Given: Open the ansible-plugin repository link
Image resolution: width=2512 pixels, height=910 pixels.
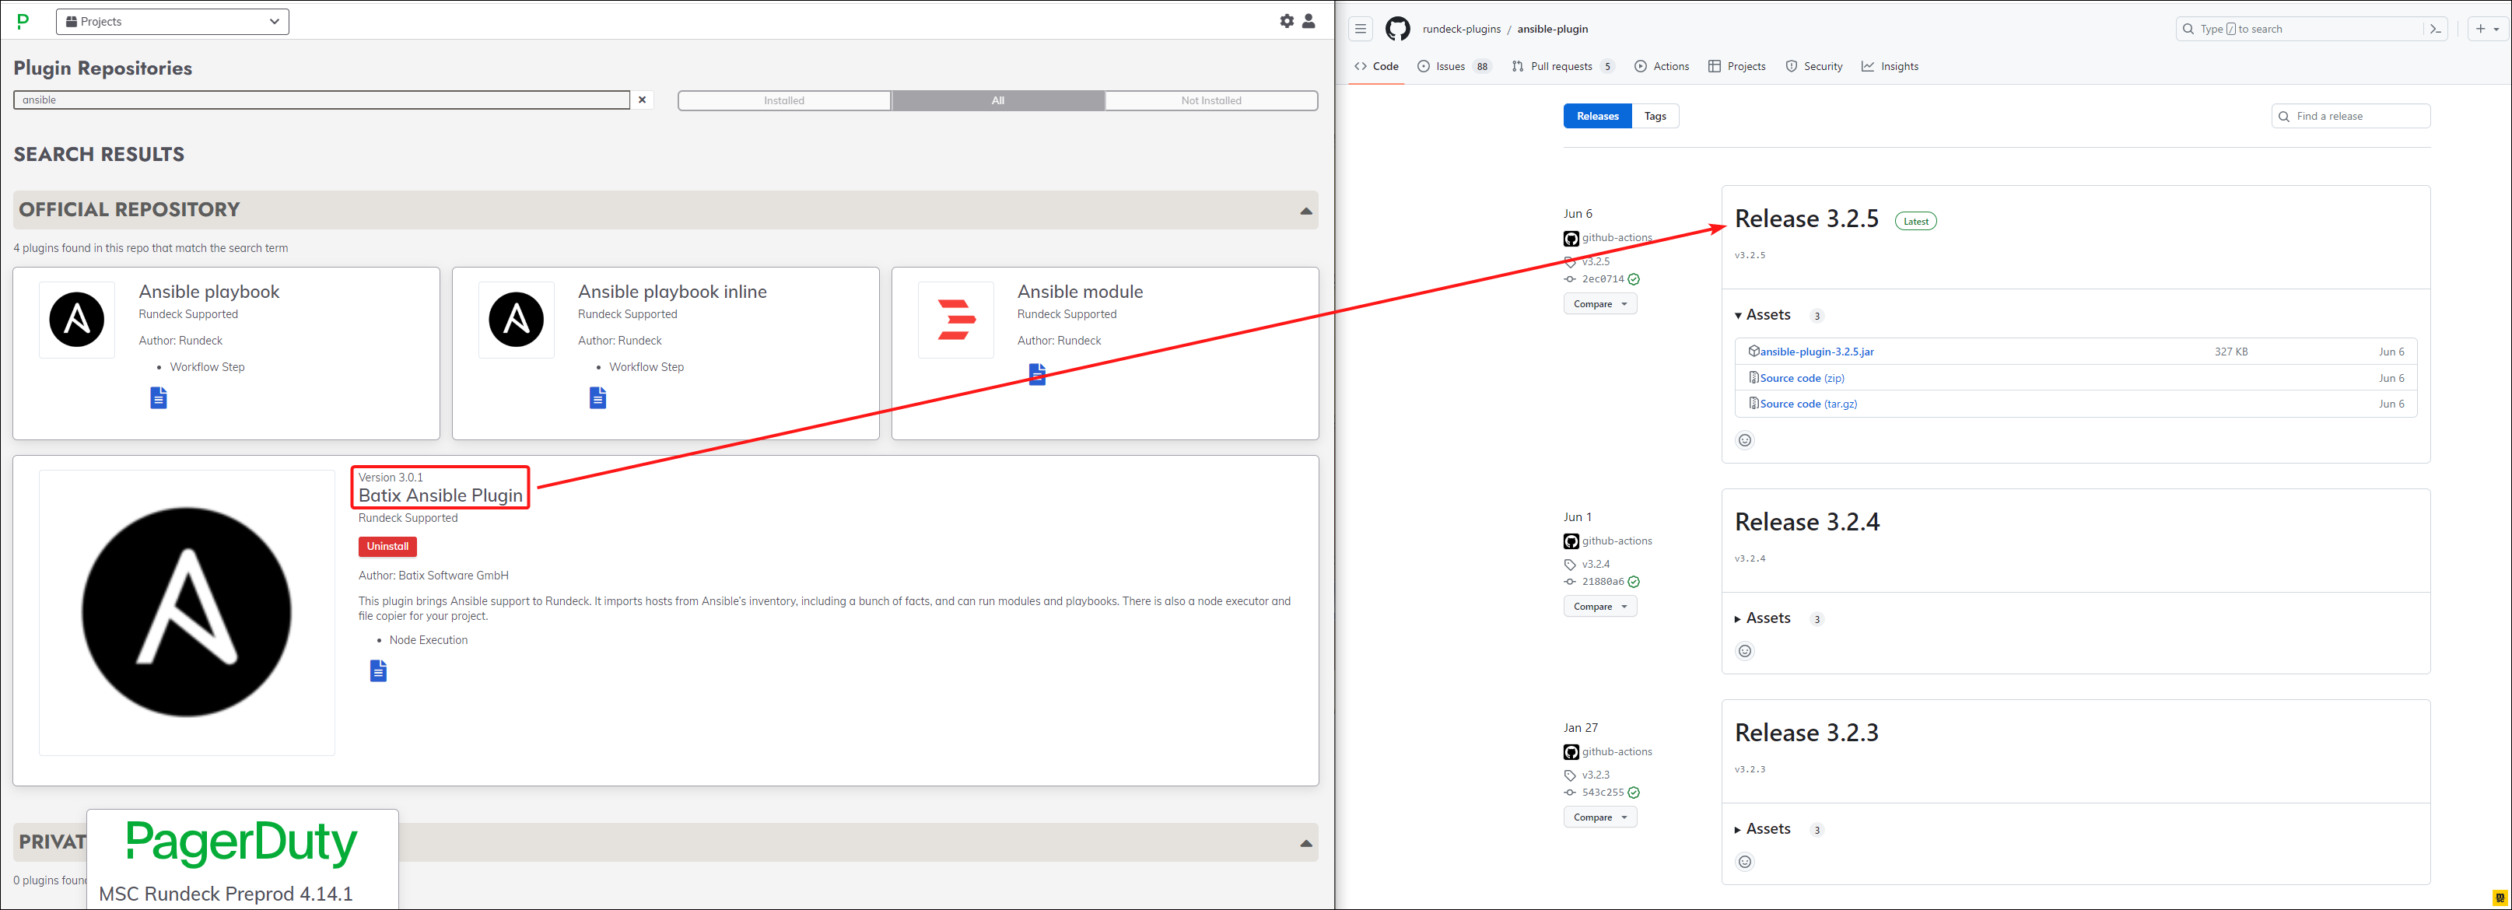Looking at the screenshot, I should pyautogui.click(x=1553, y=30).
